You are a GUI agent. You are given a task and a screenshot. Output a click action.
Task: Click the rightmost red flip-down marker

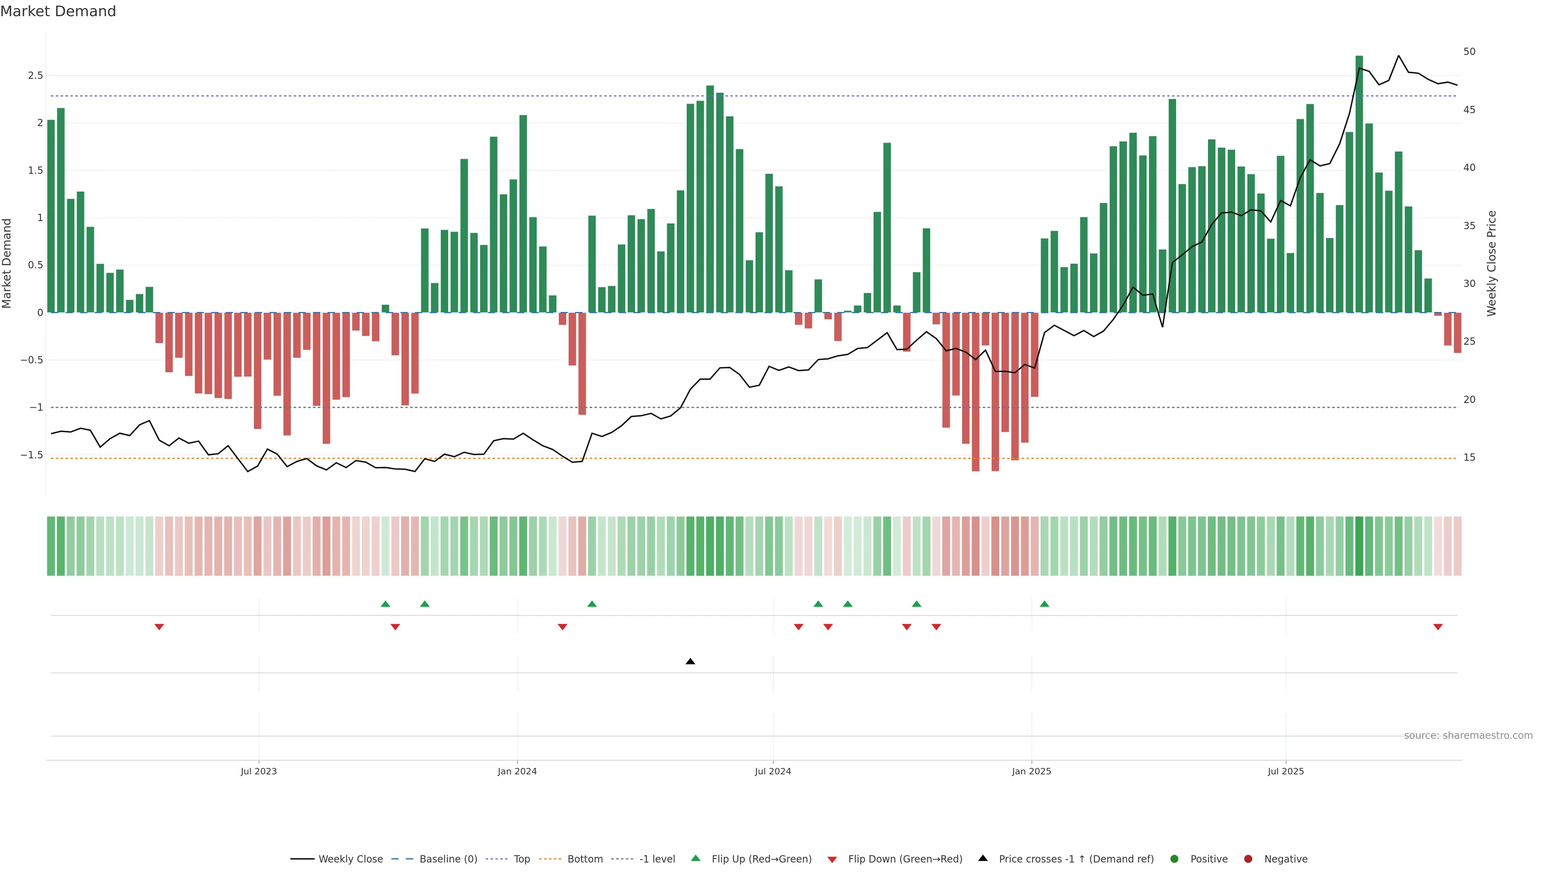(x=1438, y=627)
